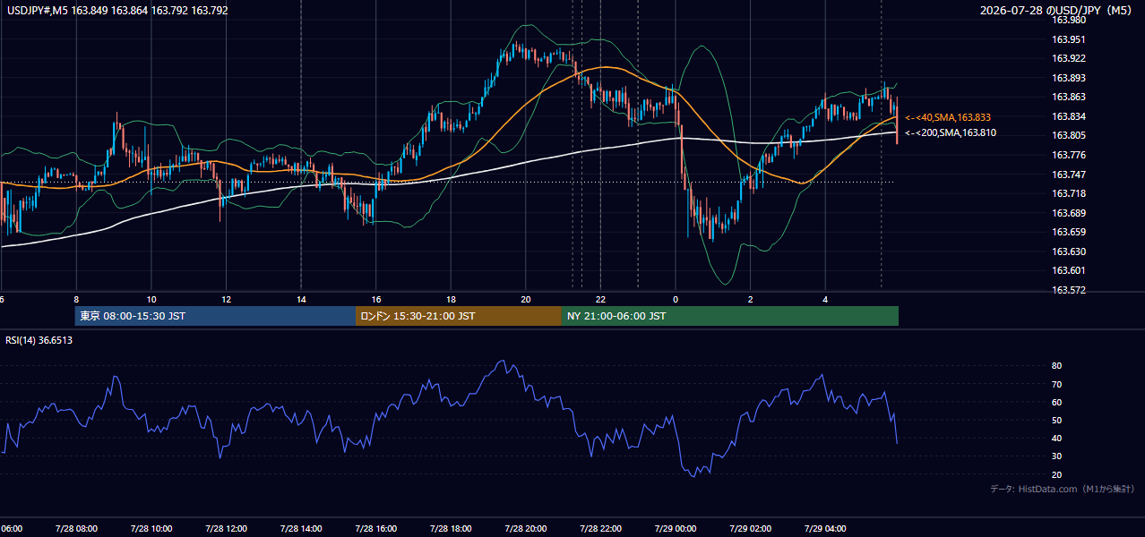Click the Tokyo 08:00-15:30 JST session bar

[x=215, y=316]
